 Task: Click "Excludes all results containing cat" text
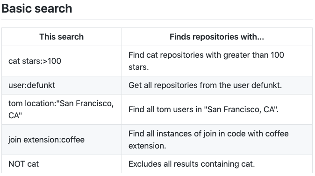pyautogui.click(x=192, y=164)
